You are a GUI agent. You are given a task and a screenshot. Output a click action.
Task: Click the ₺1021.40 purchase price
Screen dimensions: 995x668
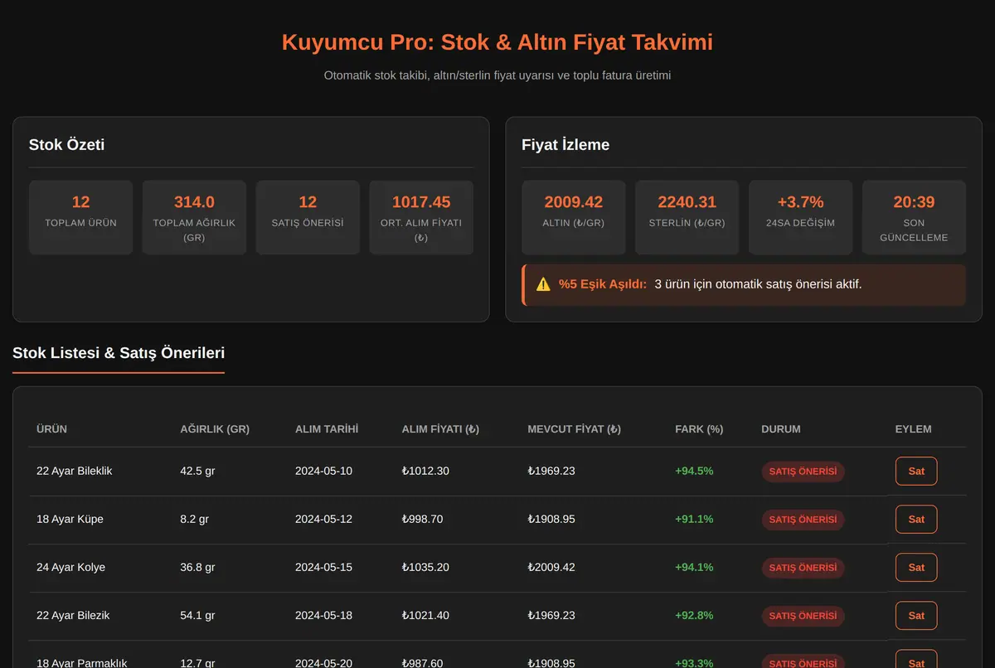click(425, 615)
